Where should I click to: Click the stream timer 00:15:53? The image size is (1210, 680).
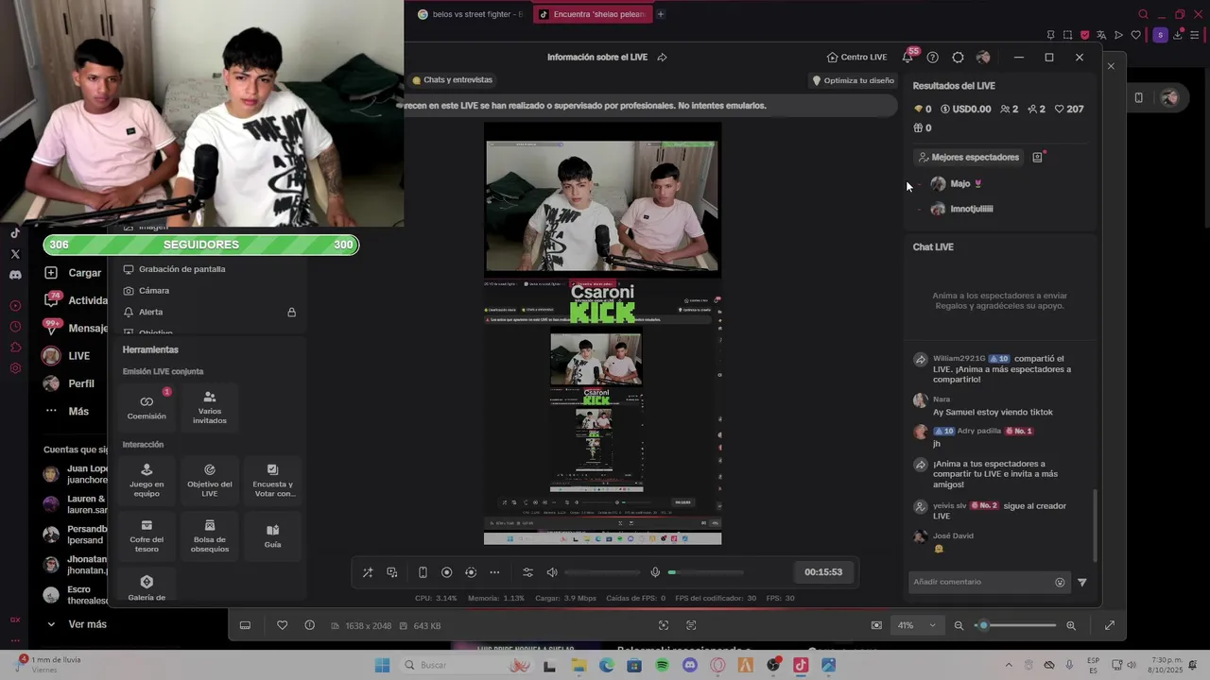(x=823, y=572)
